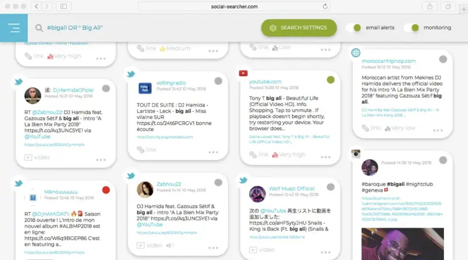This screenshot has width=468, height=260.
Task: Toggle the email alerts switch
Action: point(353,27)
